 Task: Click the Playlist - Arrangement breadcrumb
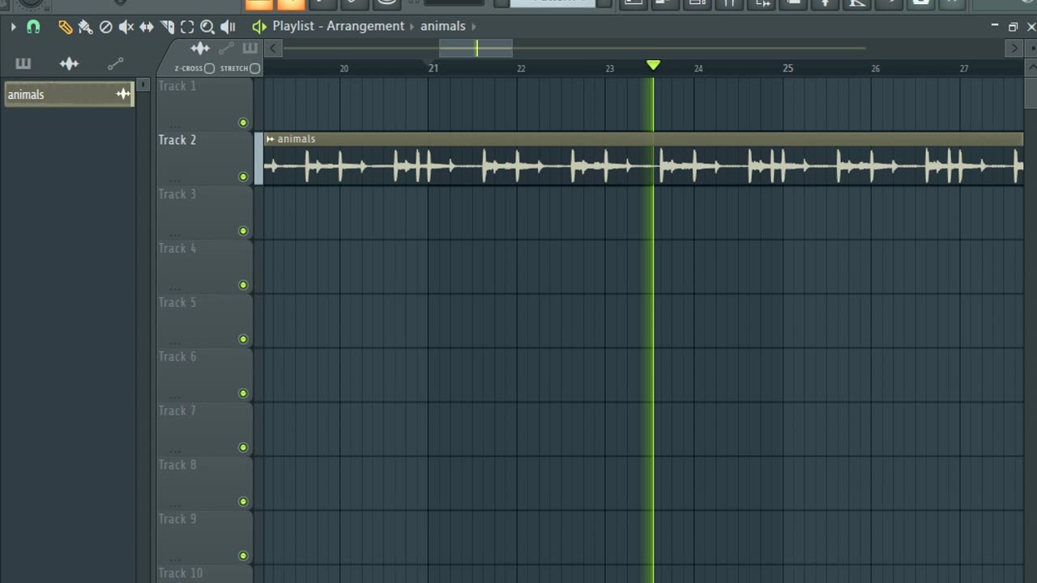(338, 26)
